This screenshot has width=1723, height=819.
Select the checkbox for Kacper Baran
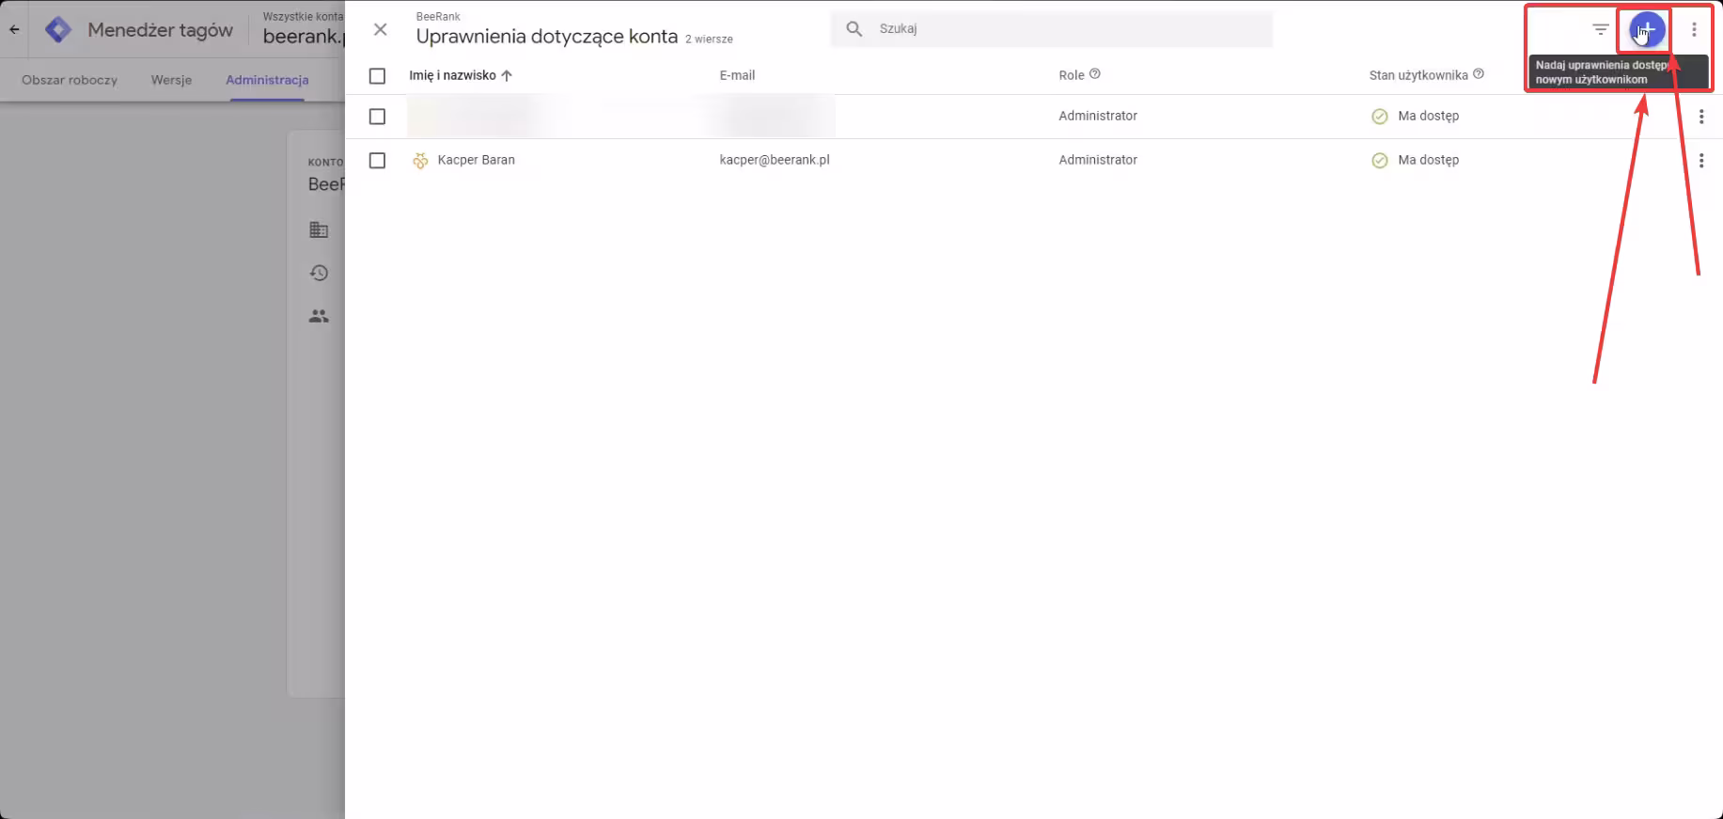377,161
